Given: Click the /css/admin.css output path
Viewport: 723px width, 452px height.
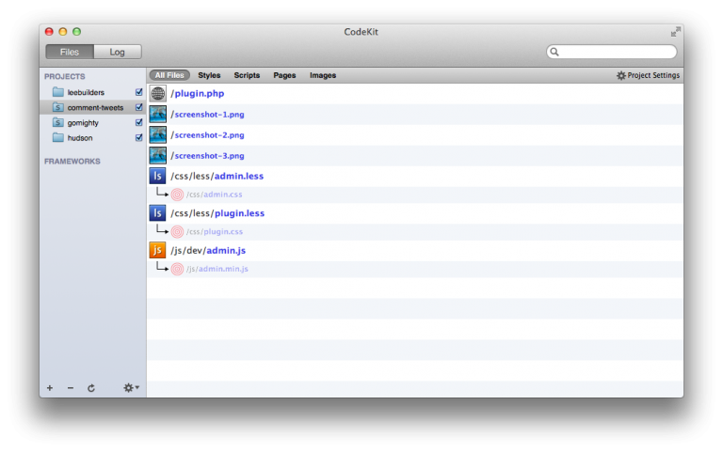Looking at the screenshot, I should [215, 195].
